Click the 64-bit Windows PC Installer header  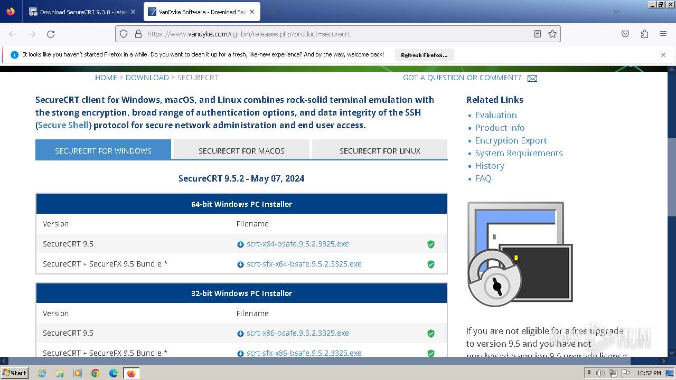[x=241, y=204]
